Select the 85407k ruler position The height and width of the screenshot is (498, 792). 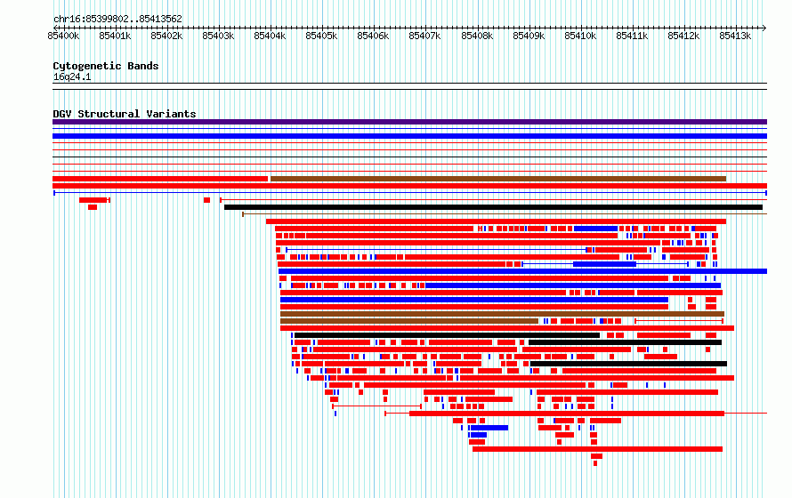pyautogui.click(x=424, y=36)
